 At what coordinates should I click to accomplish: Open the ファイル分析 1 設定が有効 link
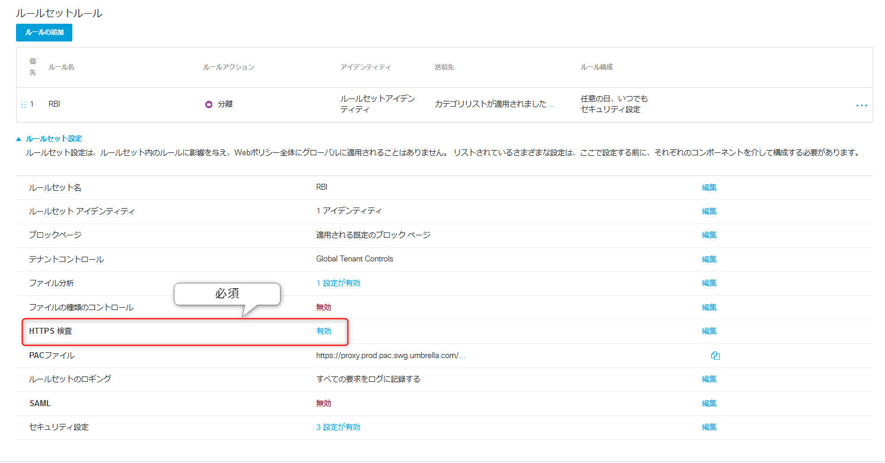click(x=338, y=283)
